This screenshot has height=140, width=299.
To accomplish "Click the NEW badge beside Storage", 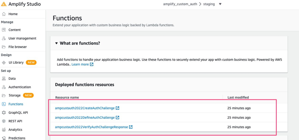I will pyautogui.click(x=28, y=95).
